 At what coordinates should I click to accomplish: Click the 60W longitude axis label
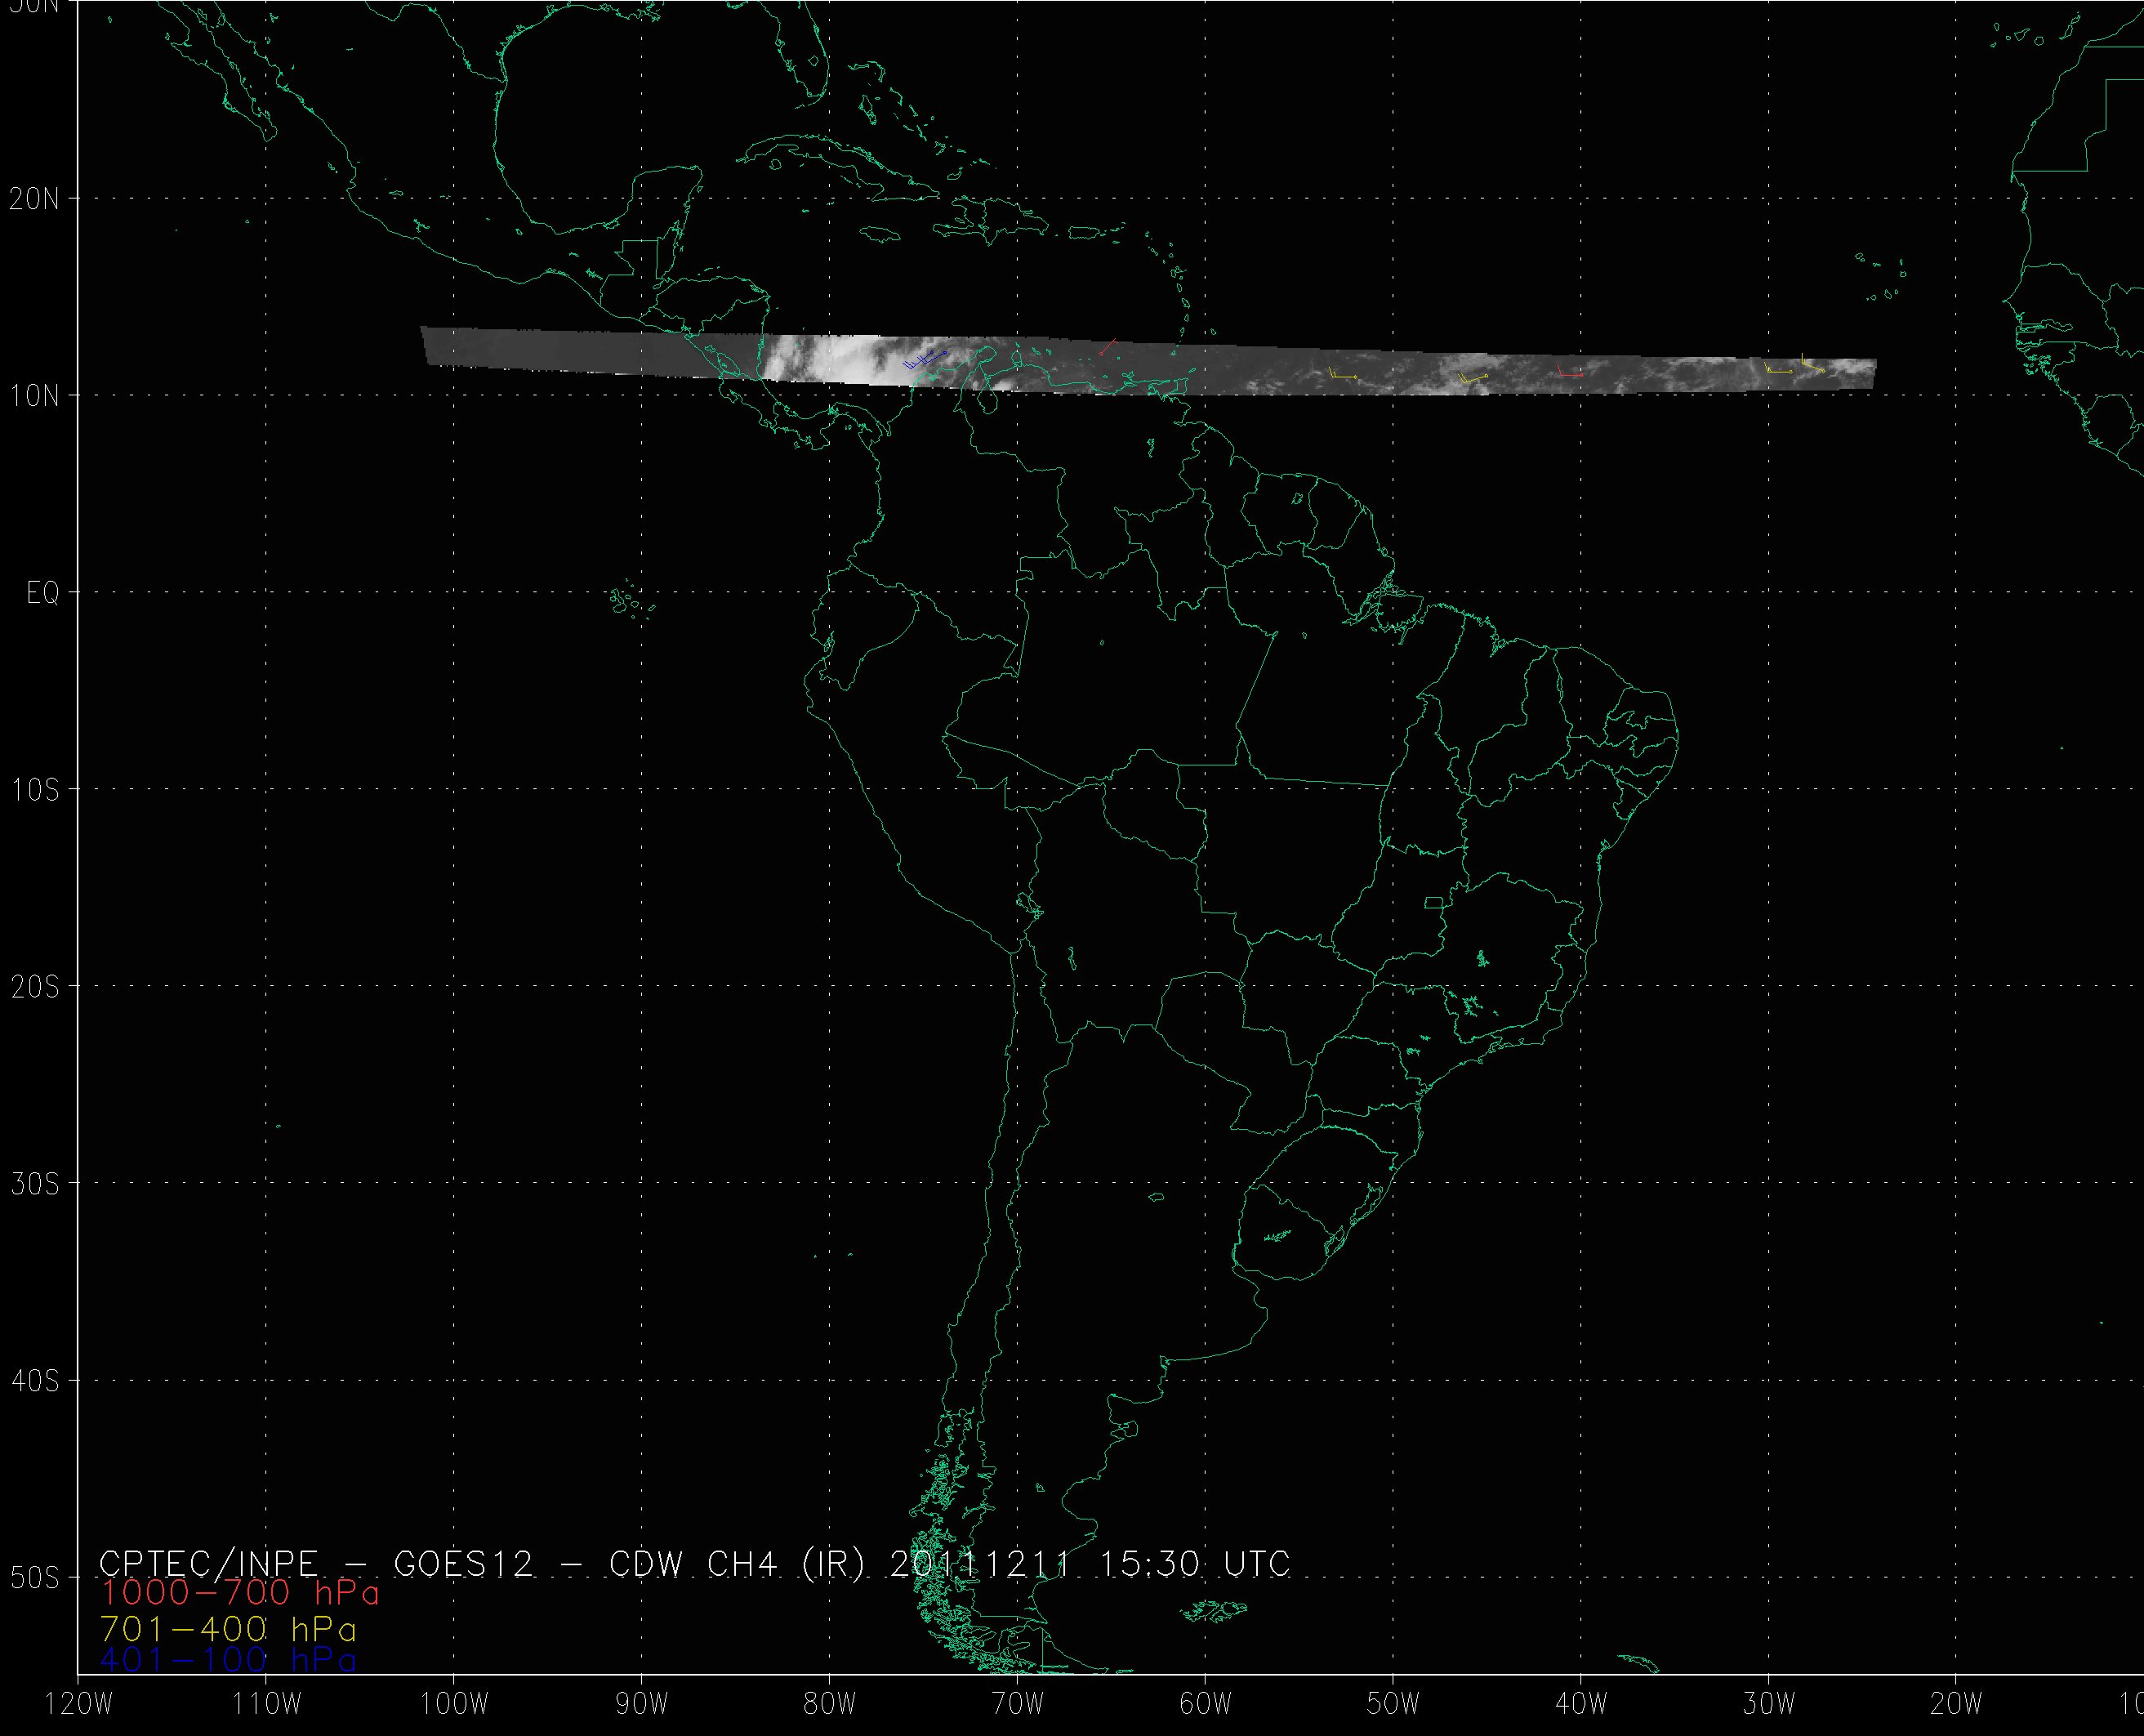(1206, 1705)
